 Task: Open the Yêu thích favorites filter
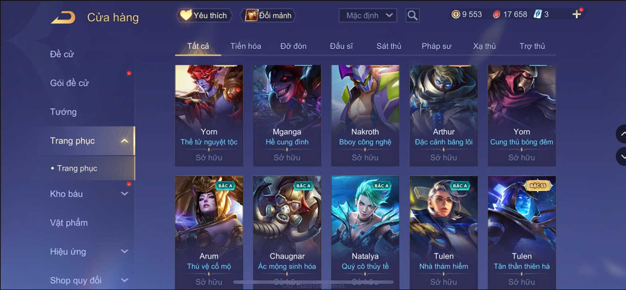point(204,16)
